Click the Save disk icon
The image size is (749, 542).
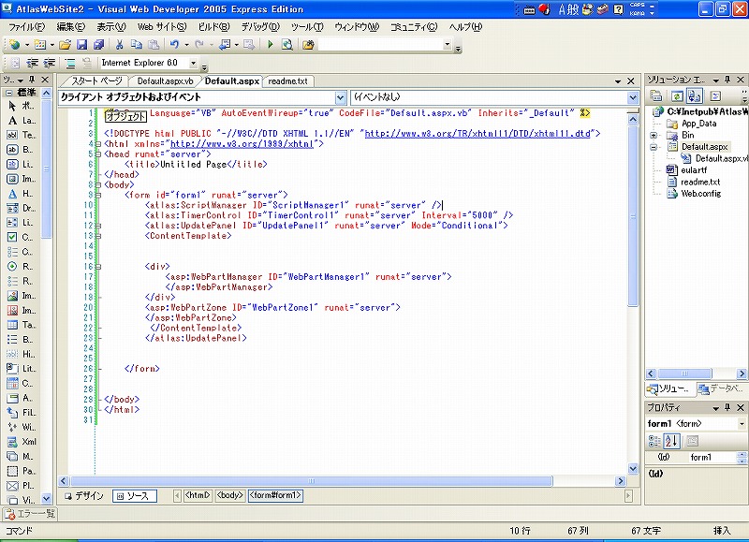[82, 45]
